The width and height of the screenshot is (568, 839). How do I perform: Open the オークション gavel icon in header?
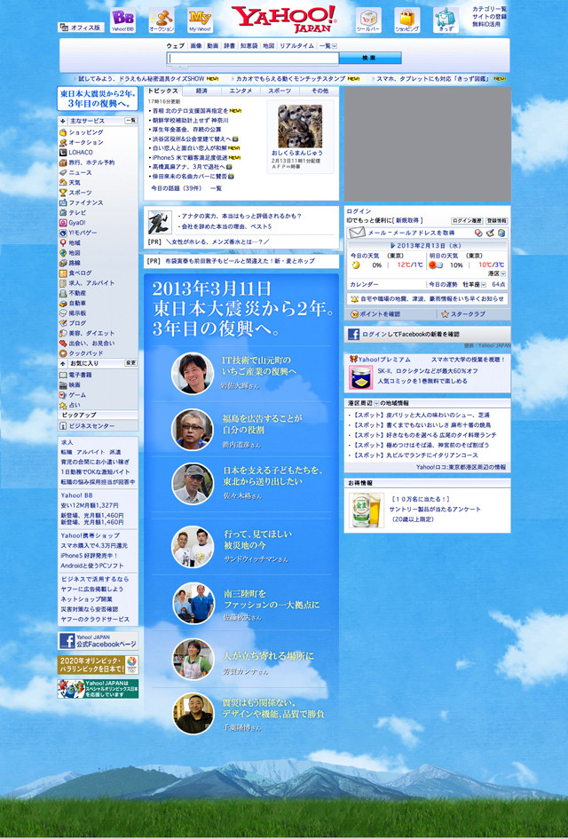162,21
